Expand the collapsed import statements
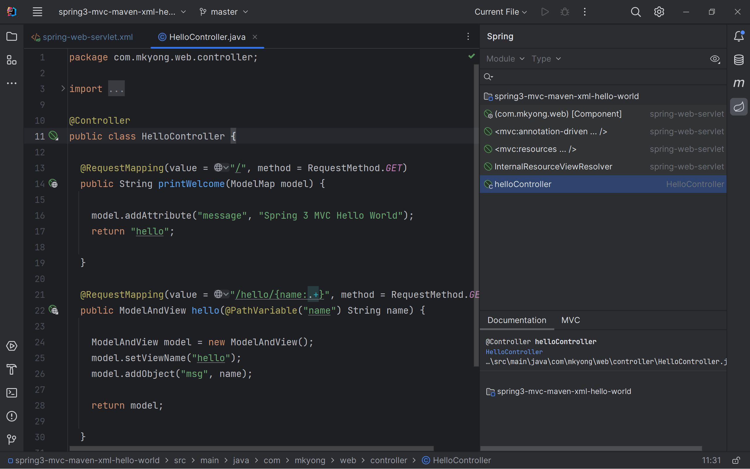This screenshot has width=750, height=469. 116,89
